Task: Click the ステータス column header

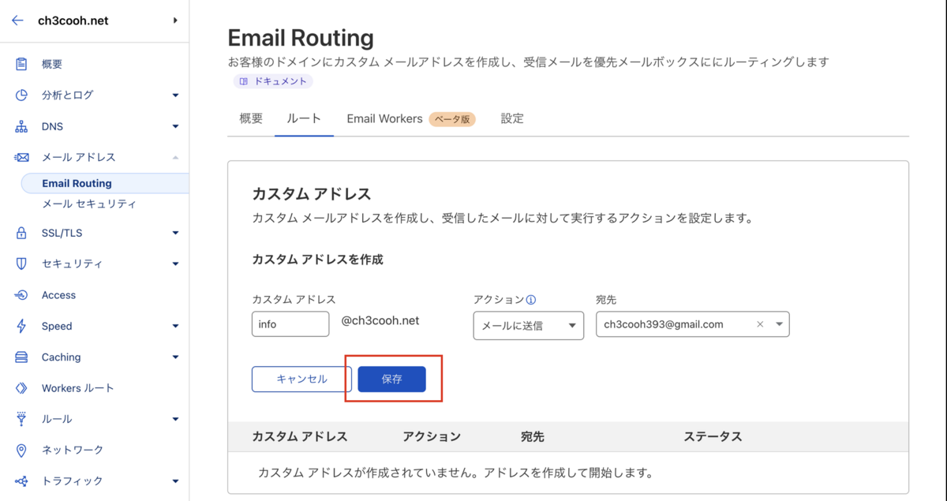Action: (713, 436)
